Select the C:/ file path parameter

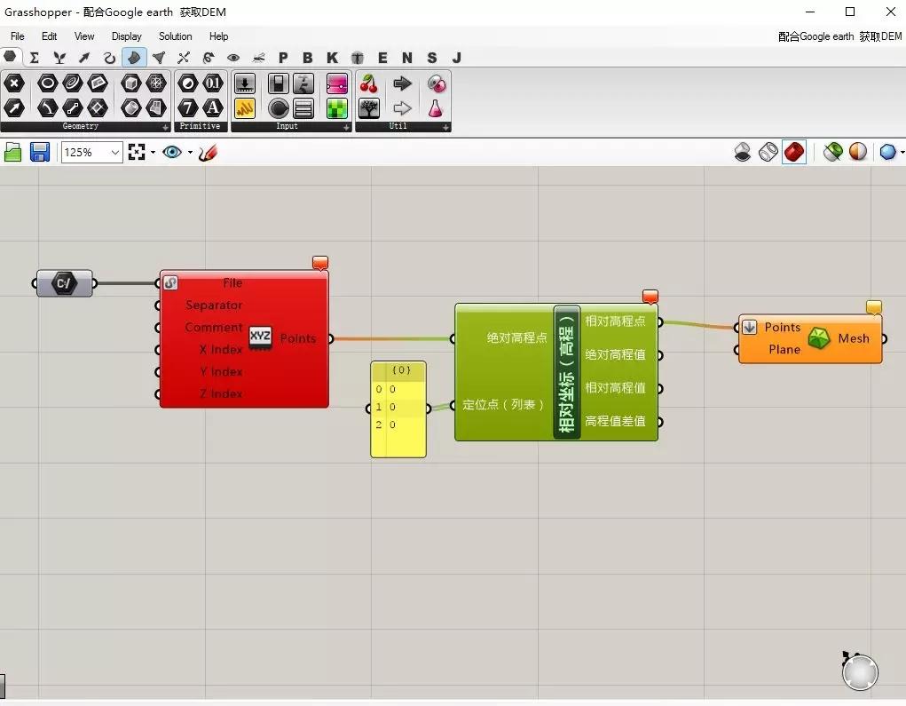pos(64,283)
